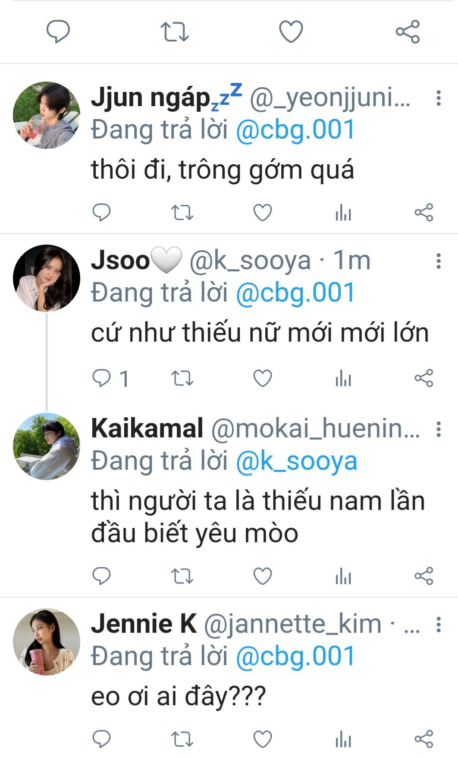The image size is (458, 758).
Task: Like Jjun ngáp's reply
Action: tap(262, 212)
